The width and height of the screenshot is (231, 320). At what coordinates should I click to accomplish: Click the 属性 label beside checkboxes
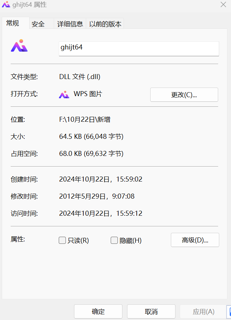click(18, 239)
